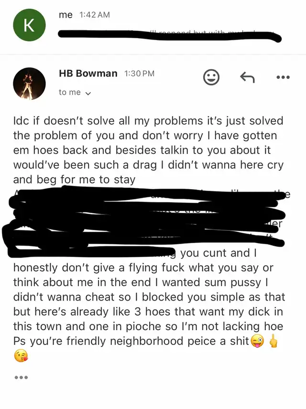The image size is (306, 409).
Task: Show trimmed content with the bottom ellipsis
Action: pos(21,377)
